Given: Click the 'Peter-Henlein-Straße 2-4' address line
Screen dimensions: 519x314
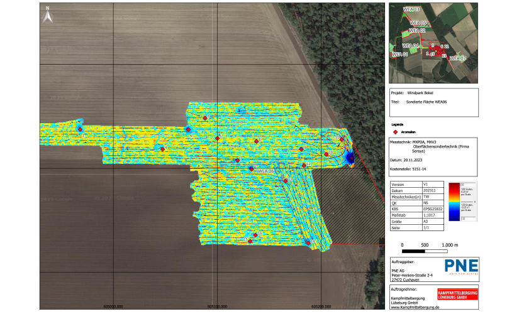Looking at the screenshot, I should click(x=412, y=275).
